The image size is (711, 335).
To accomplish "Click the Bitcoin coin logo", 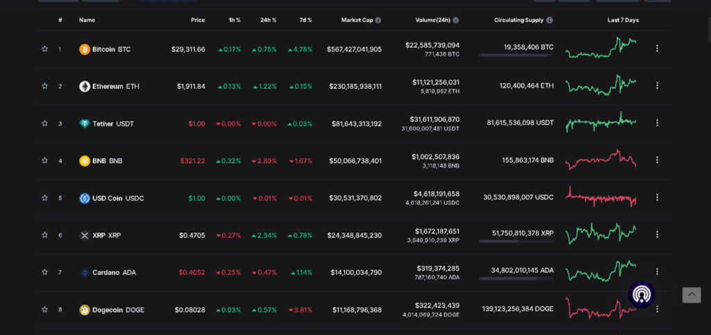I will tap(85, 49).
